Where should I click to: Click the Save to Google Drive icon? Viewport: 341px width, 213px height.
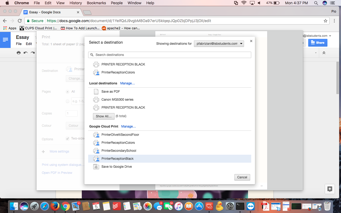click(x=96, y=167)
